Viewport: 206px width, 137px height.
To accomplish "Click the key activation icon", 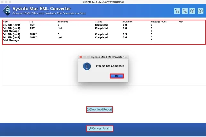I will pyautogui.click(x=185, y=11).
